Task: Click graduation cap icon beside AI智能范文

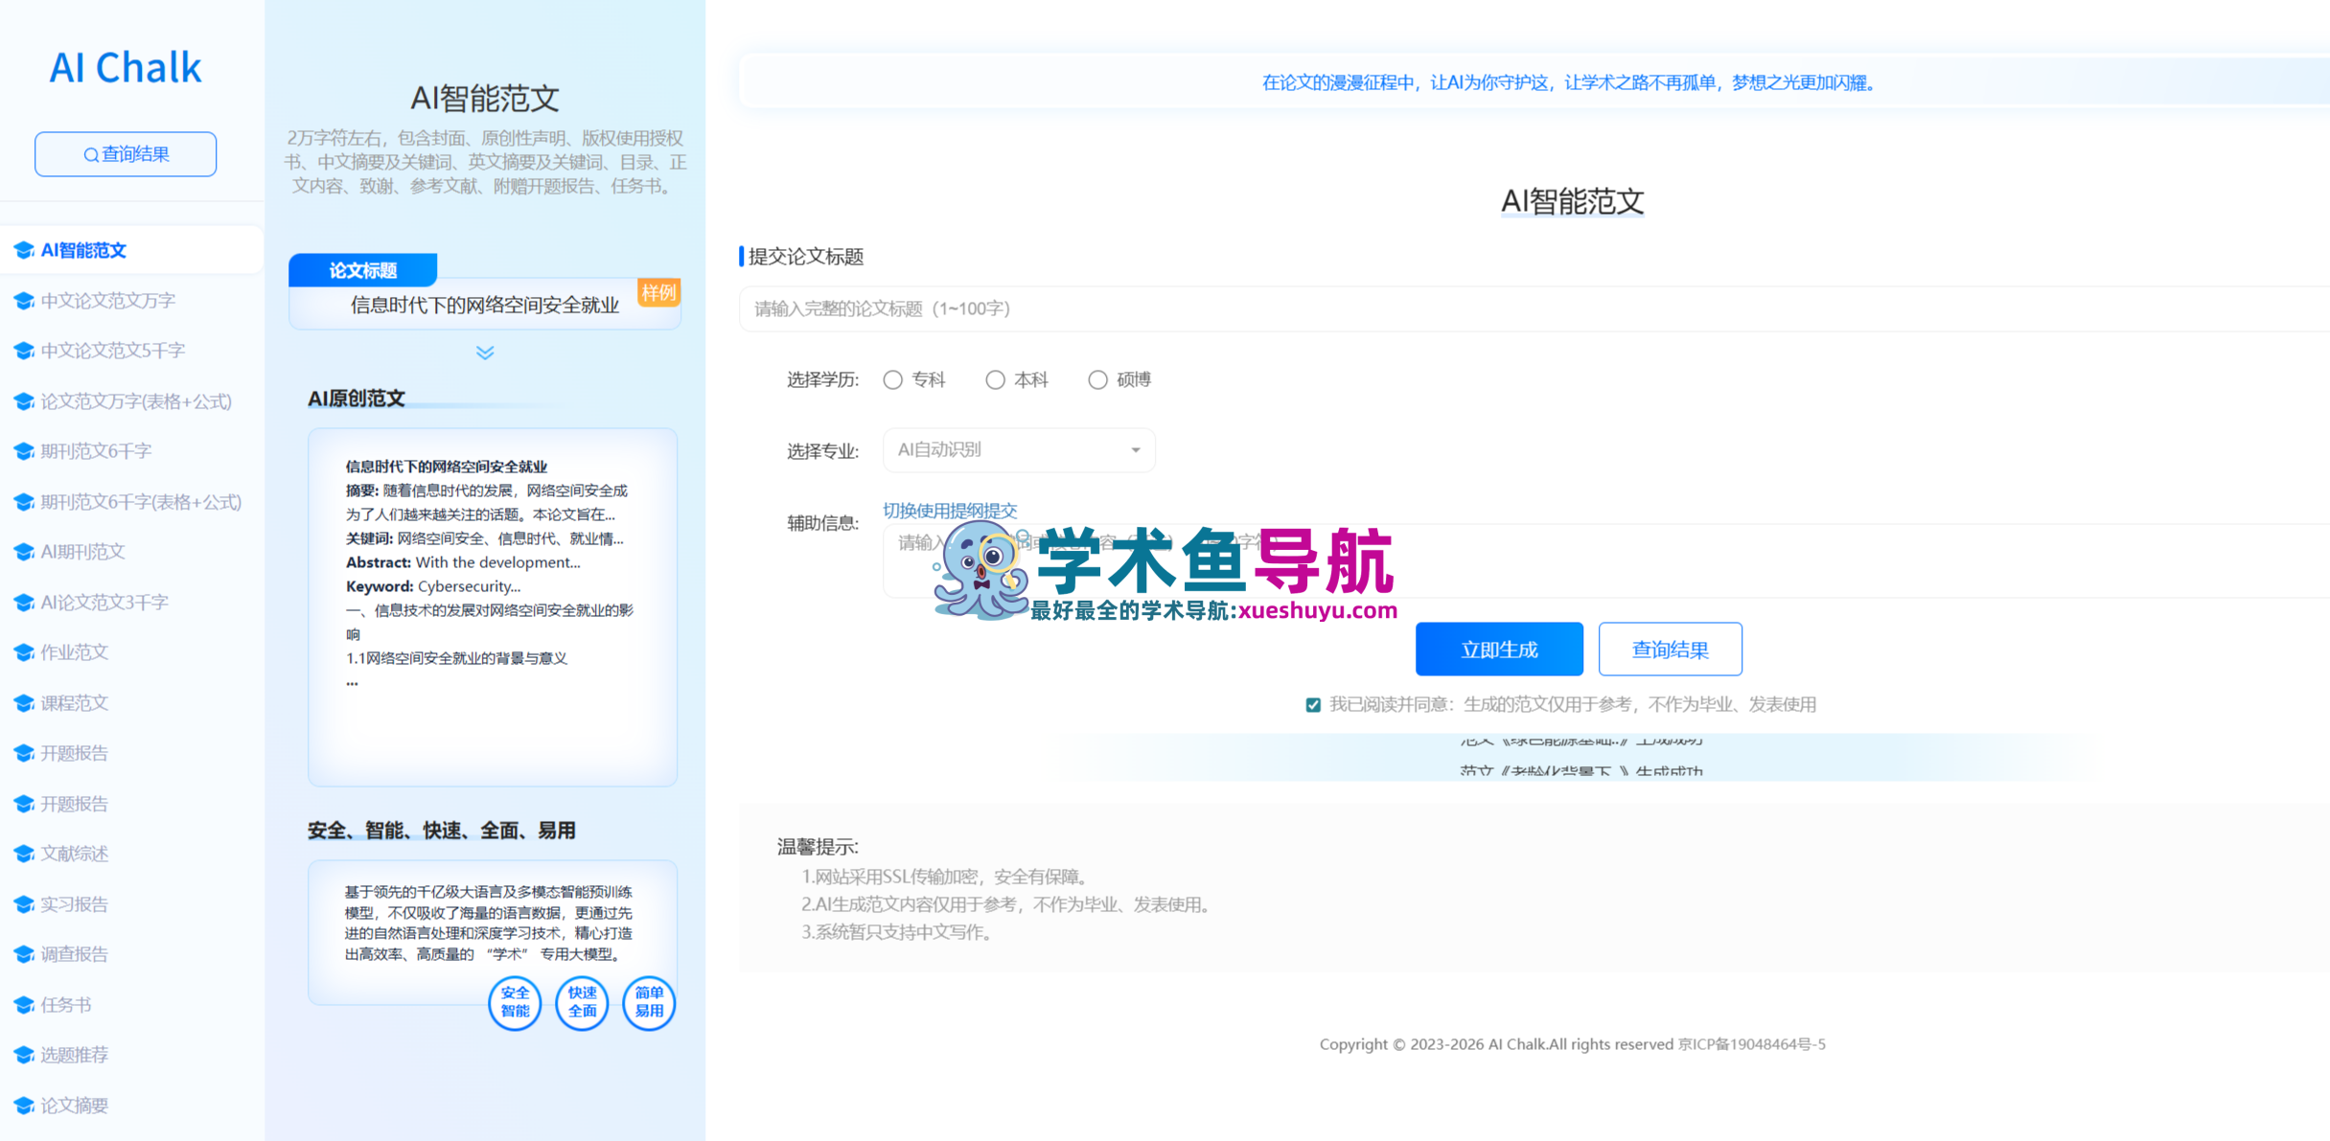Action: coord(24,251)
